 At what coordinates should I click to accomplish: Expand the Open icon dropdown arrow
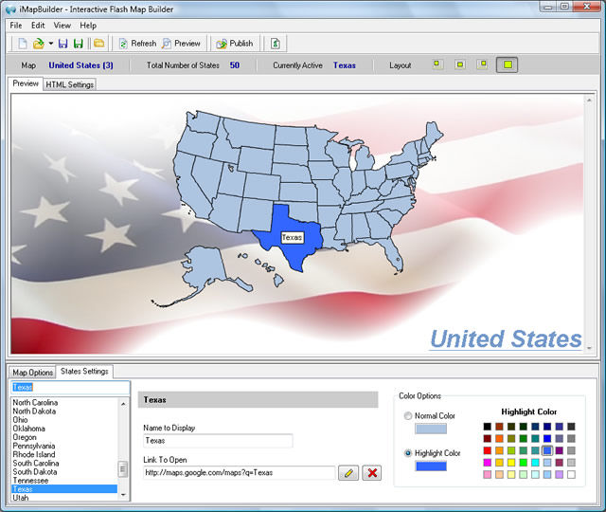50,44
